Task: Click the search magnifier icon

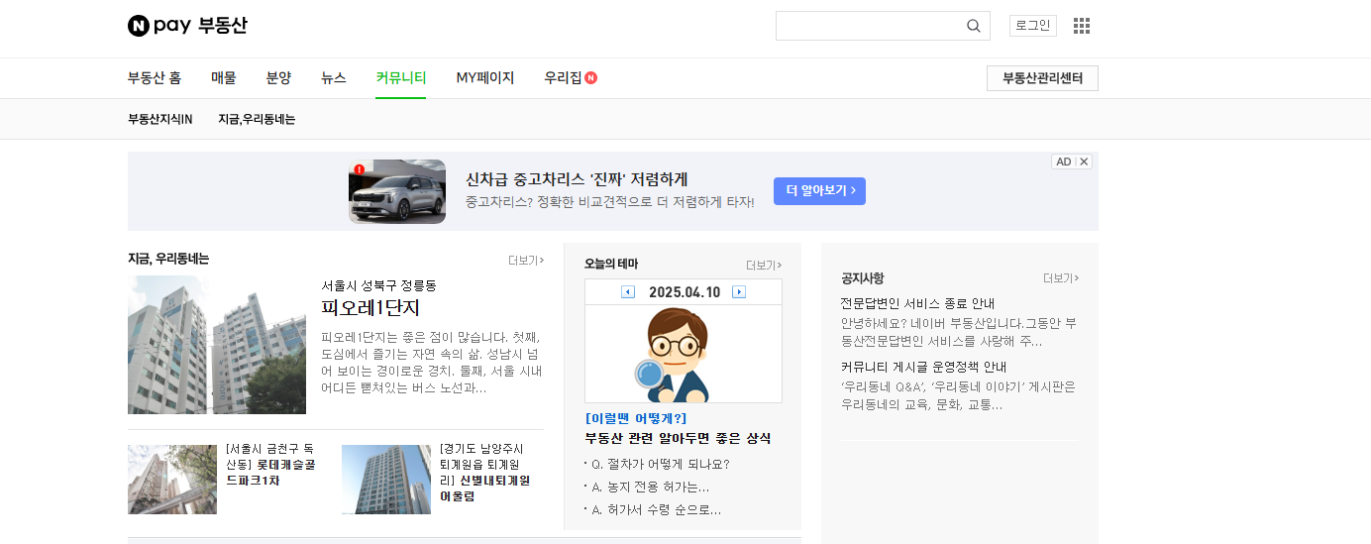Action: (974, 26)
